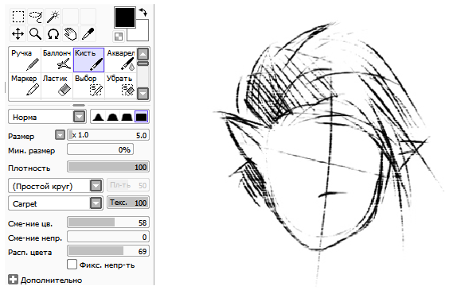Select the eyedropper color picker tool

pos(88,33)
